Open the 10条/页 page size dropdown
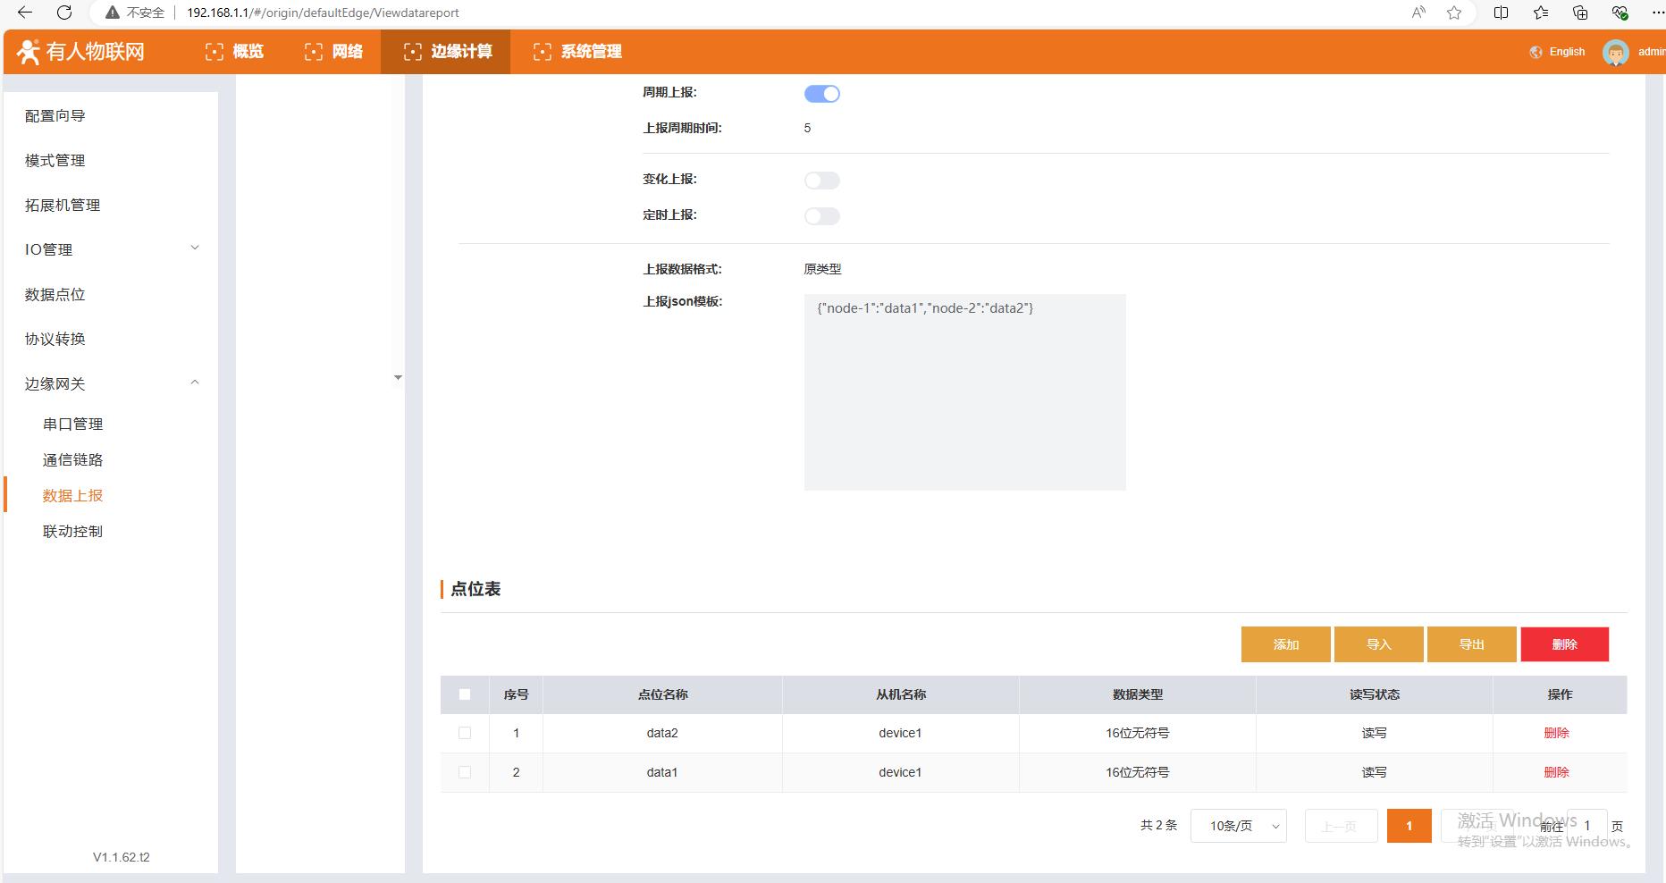 coord(1238,826)
